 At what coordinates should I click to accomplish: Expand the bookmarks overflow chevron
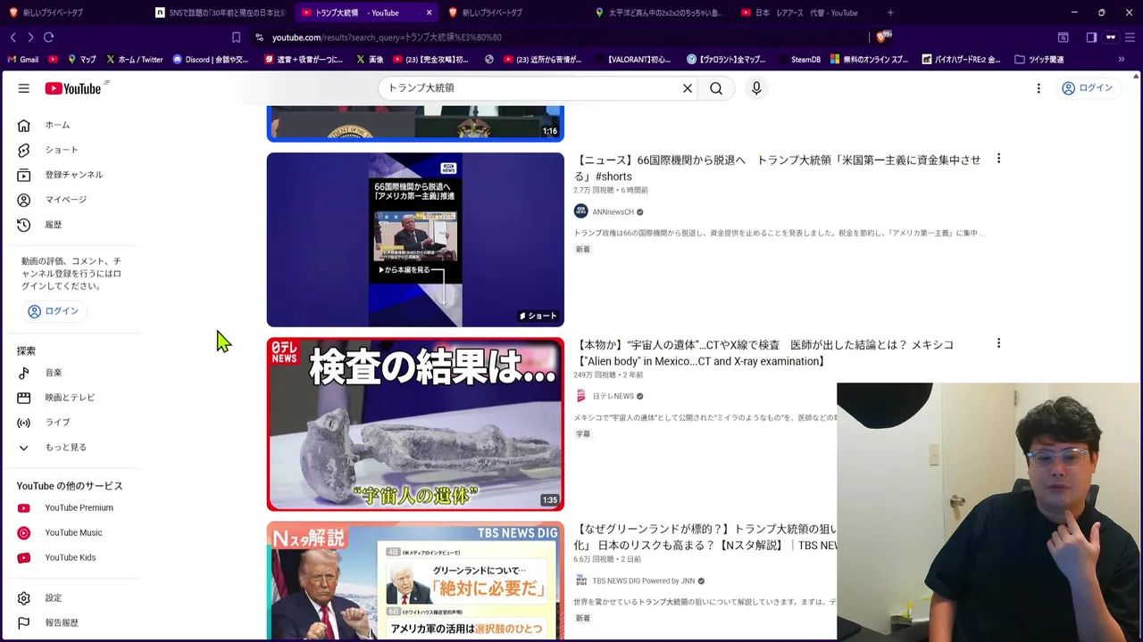(x=1122, y=60)
